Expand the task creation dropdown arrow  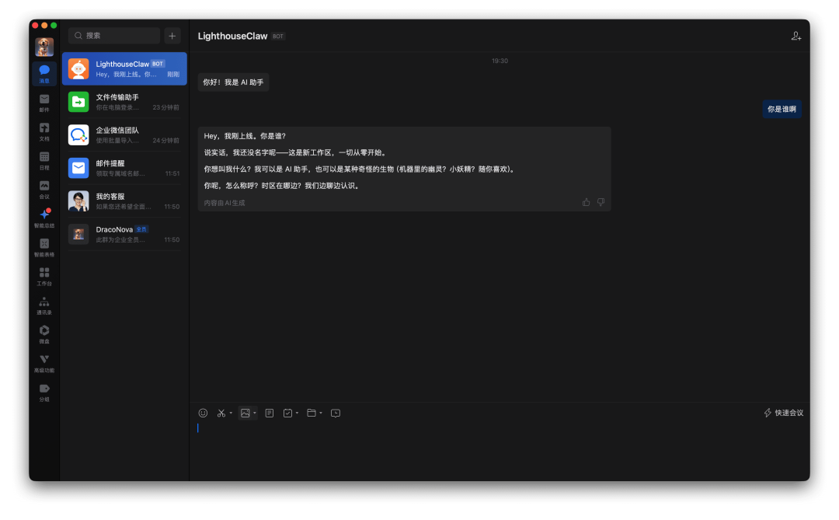(298, 413)
